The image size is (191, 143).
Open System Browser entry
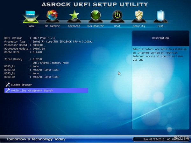tap(21, 85)
